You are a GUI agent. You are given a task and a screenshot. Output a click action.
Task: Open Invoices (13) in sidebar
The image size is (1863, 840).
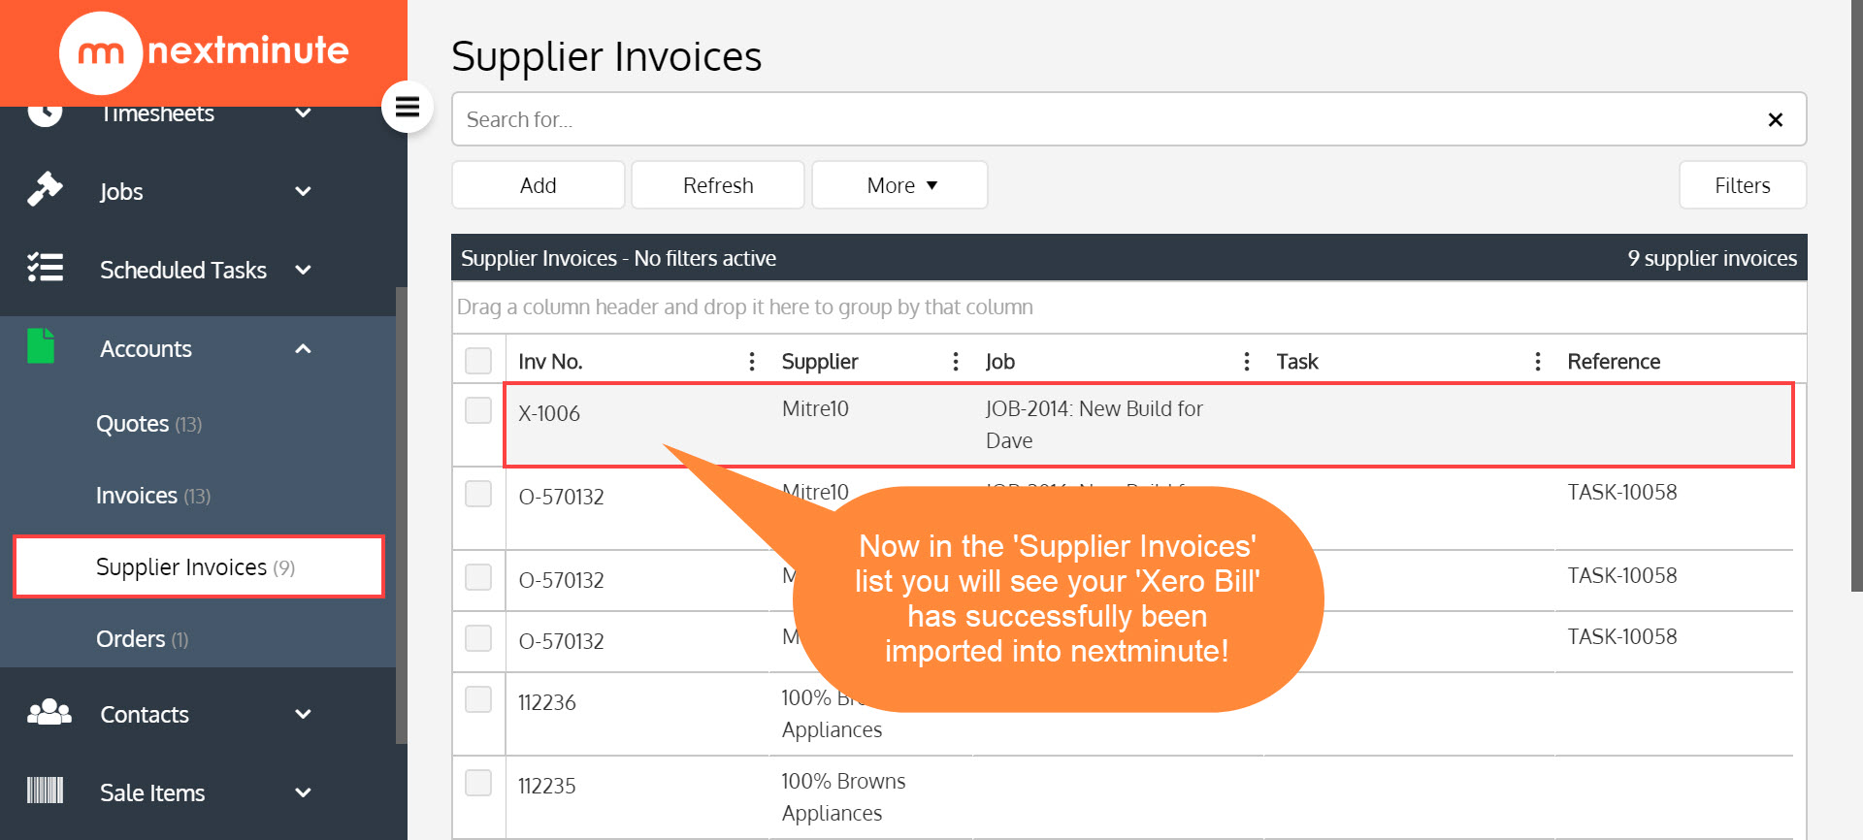(153, 496)
